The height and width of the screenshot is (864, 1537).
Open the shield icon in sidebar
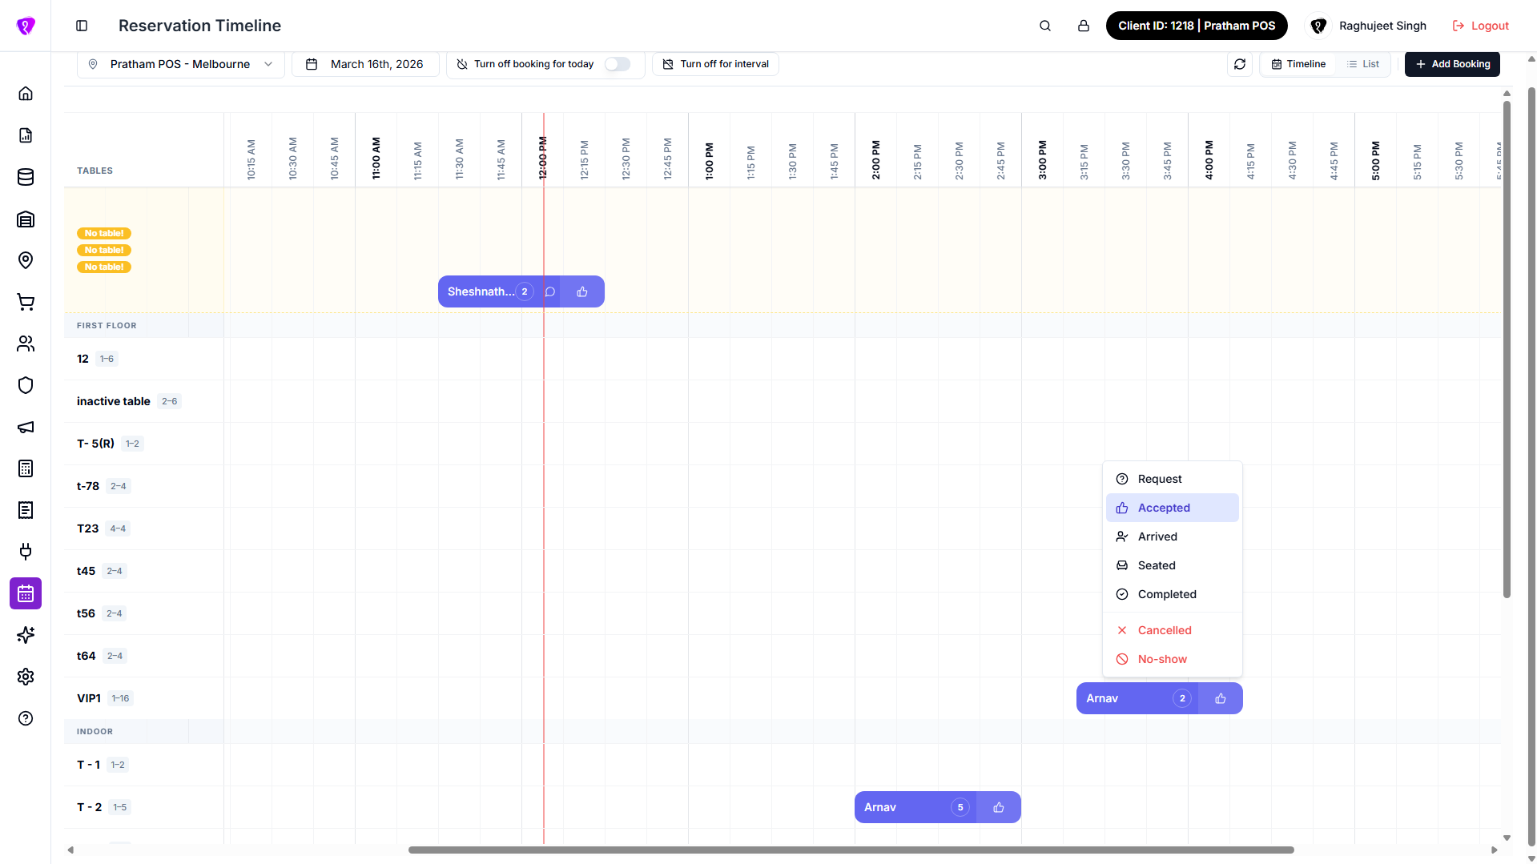(x=26, y=385)
